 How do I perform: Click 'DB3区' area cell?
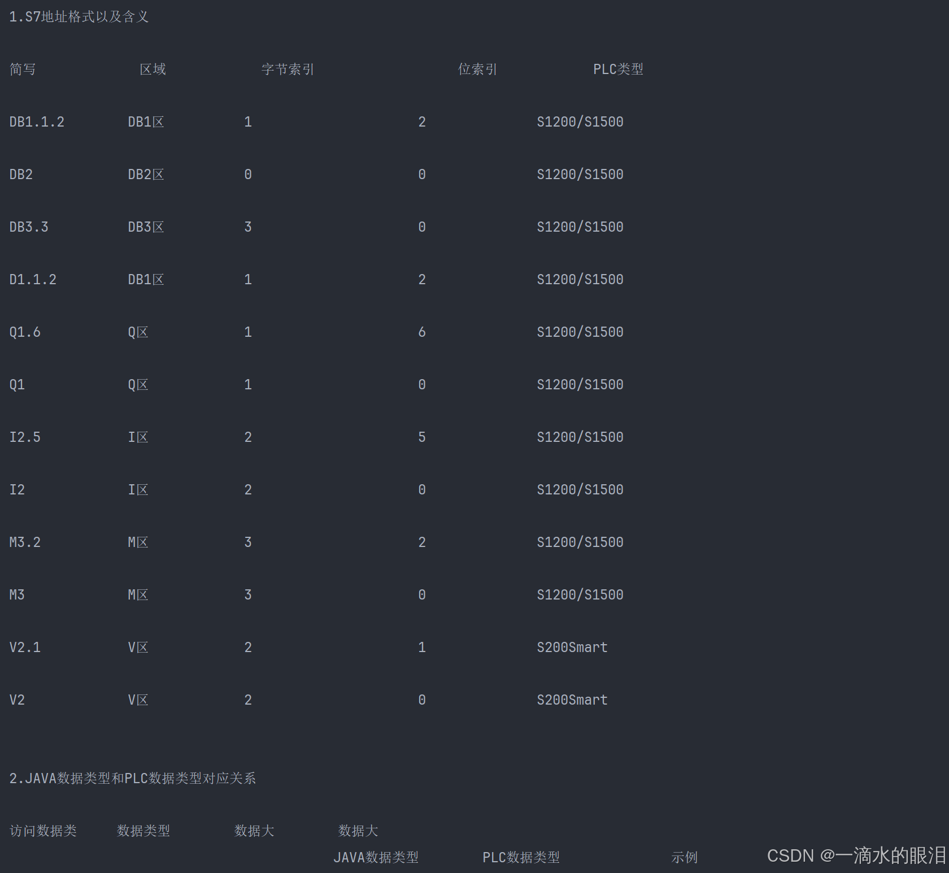click(146, 227)
